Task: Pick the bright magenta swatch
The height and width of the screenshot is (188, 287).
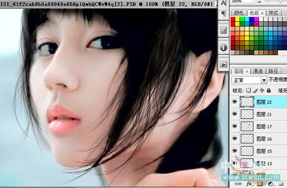Action: point(256,19)
